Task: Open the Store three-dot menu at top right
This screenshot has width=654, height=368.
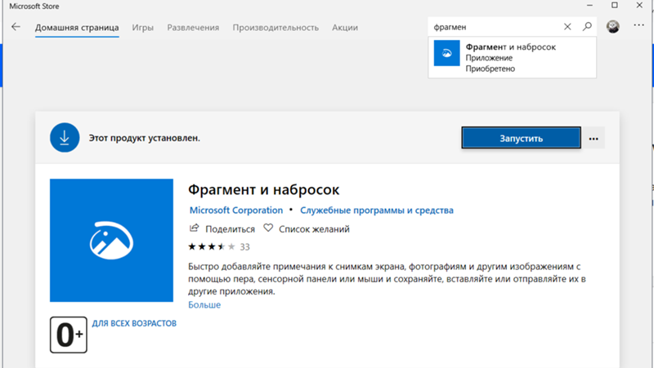Action: pos(638,25)
